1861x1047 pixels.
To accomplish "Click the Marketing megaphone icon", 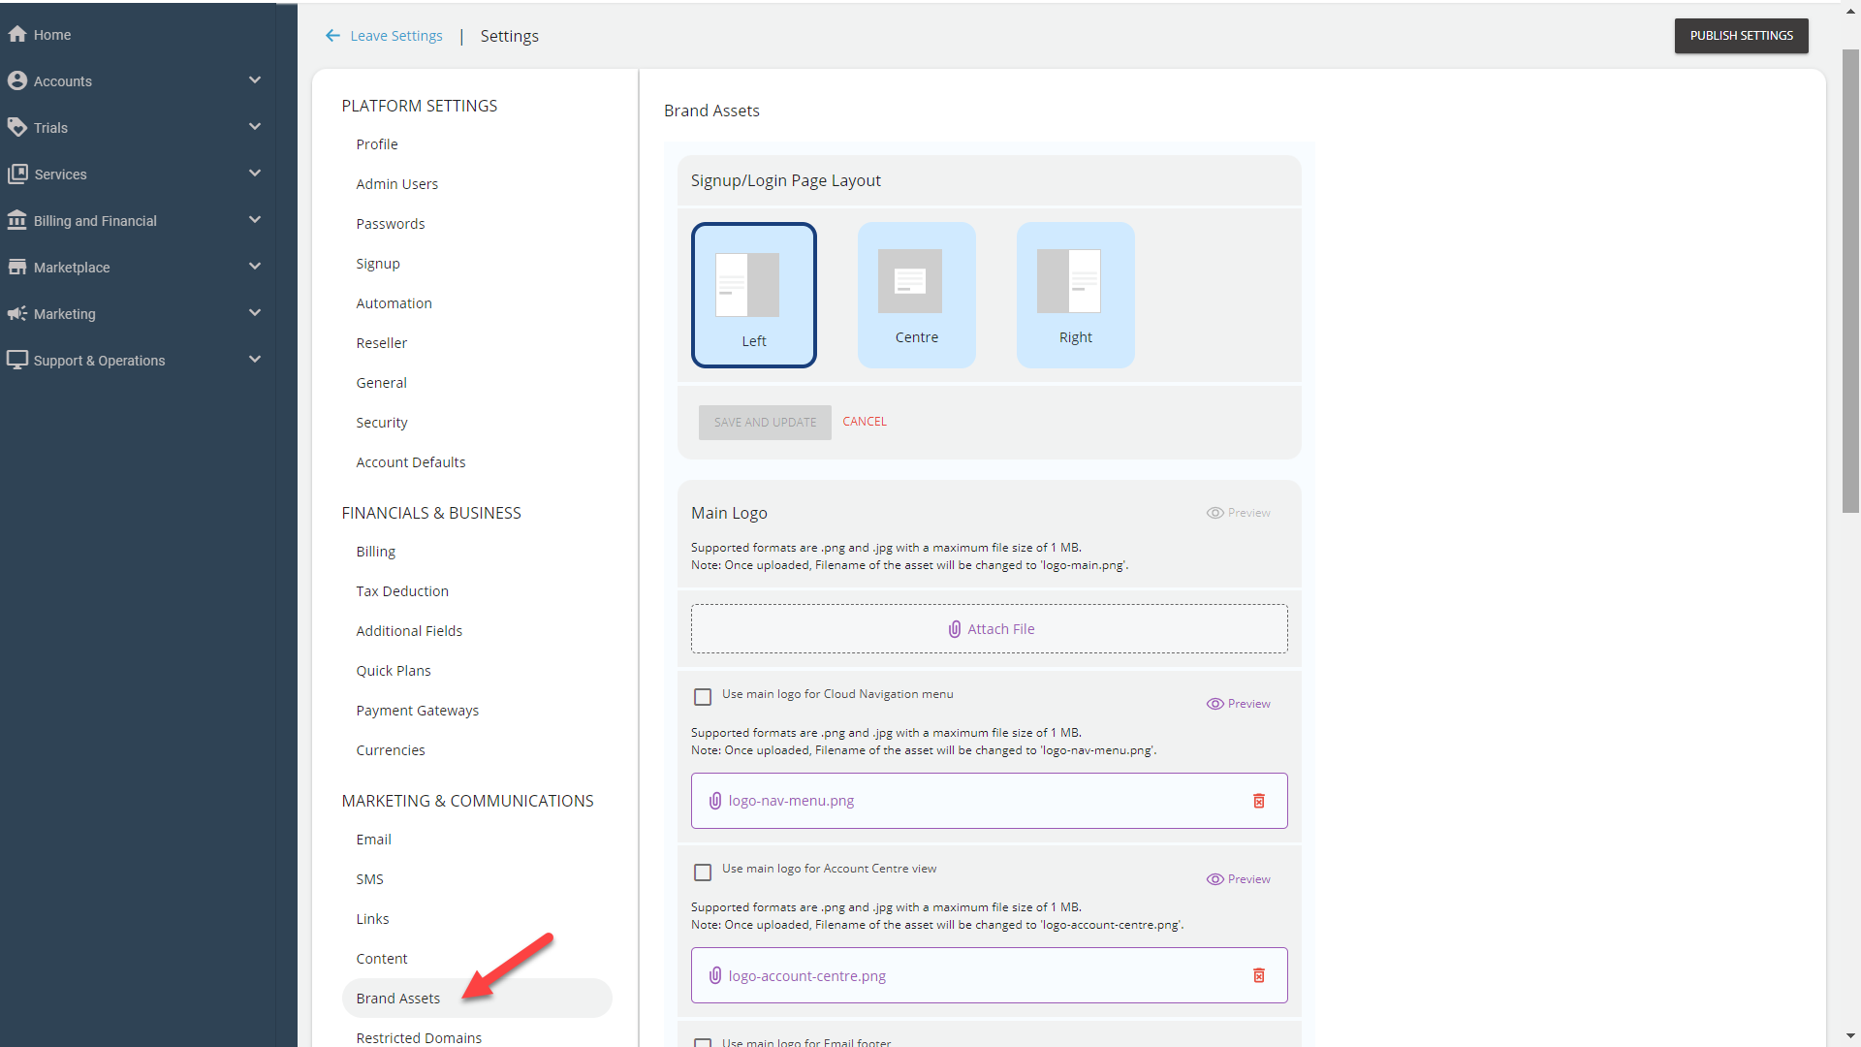I will 16,313.
